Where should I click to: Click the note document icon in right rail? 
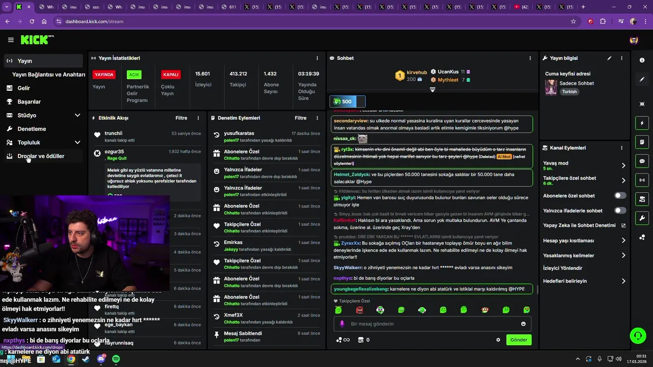coord(642,142)
